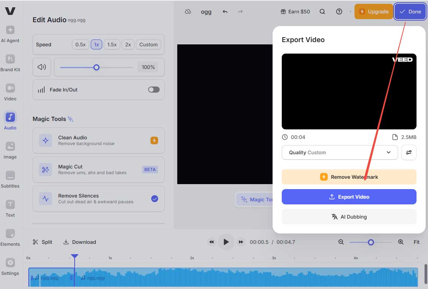
Task: Open the Settings sidebar panel
Action: pos(10,267)
